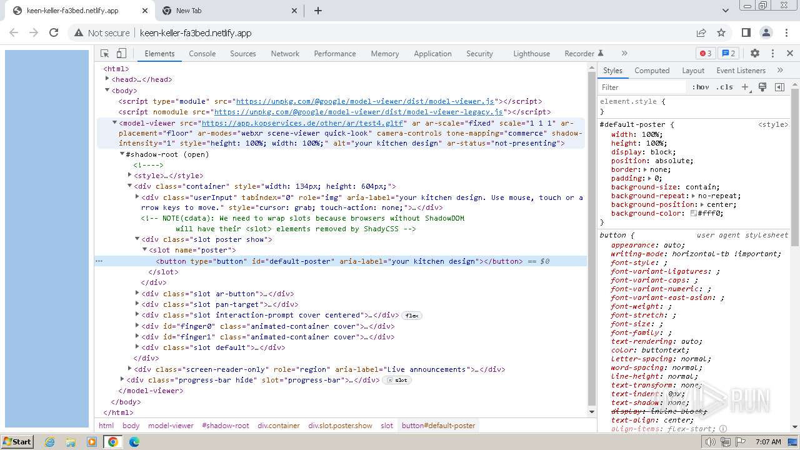The width and height of the screenshot is (800, 450).
Task: Select model-viewer in breadcrumb trail
Action: [171, 426]
